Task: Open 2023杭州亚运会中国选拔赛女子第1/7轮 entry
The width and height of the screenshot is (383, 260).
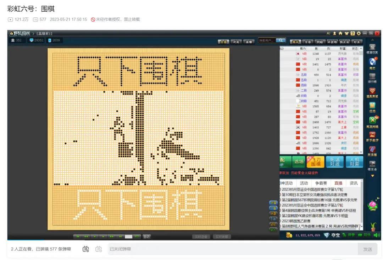Action: 312,189
